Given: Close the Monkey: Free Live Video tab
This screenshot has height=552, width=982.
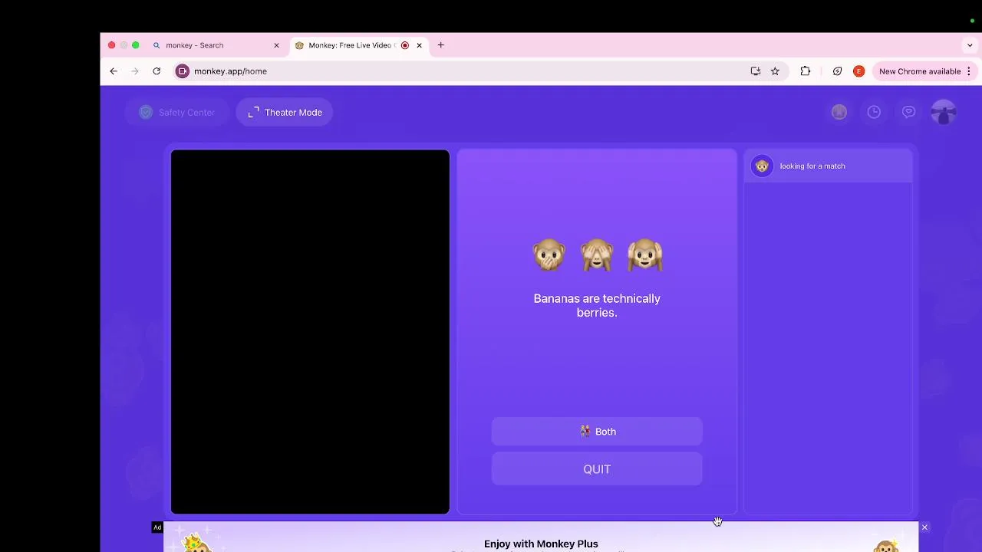Looking at the screenshot, I should pos(419,45).
